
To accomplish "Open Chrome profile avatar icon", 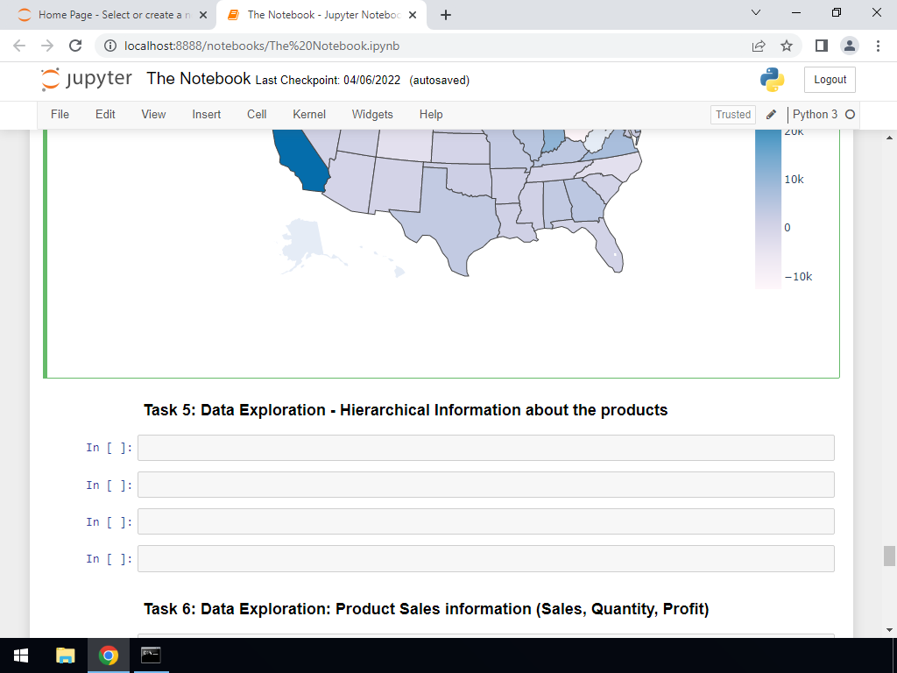I will click(850, 46).
